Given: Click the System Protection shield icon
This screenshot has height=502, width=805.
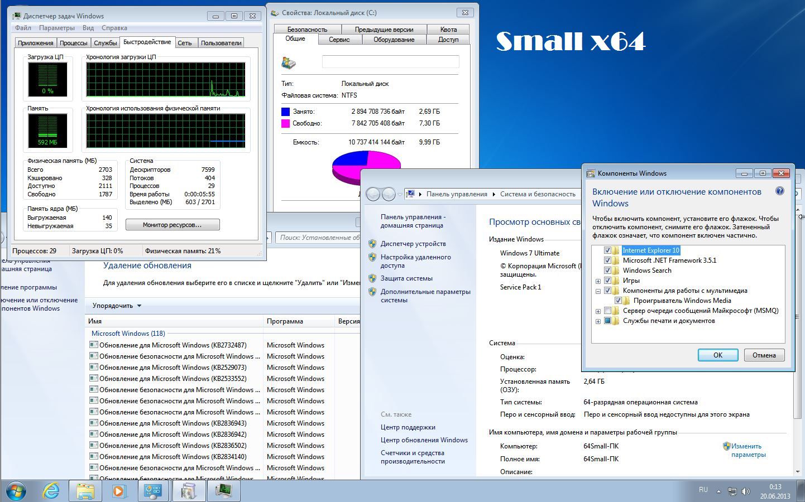Looking at the screenshot, I should [372, 278].
